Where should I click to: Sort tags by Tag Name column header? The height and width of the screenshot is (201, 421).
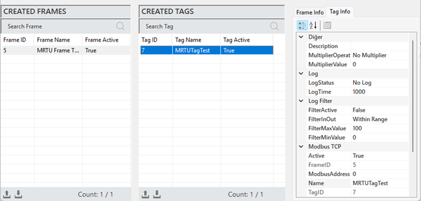pyautogui.click(x=196, y=40)
